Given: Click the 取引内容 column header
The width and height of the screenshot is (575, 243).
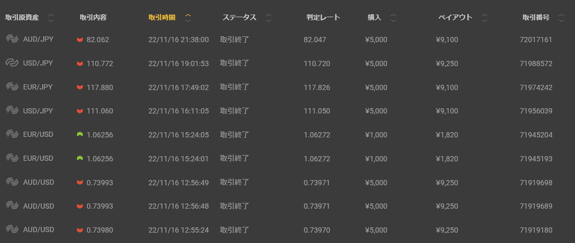Looking at the screenshot, I should tap(93, 18).
